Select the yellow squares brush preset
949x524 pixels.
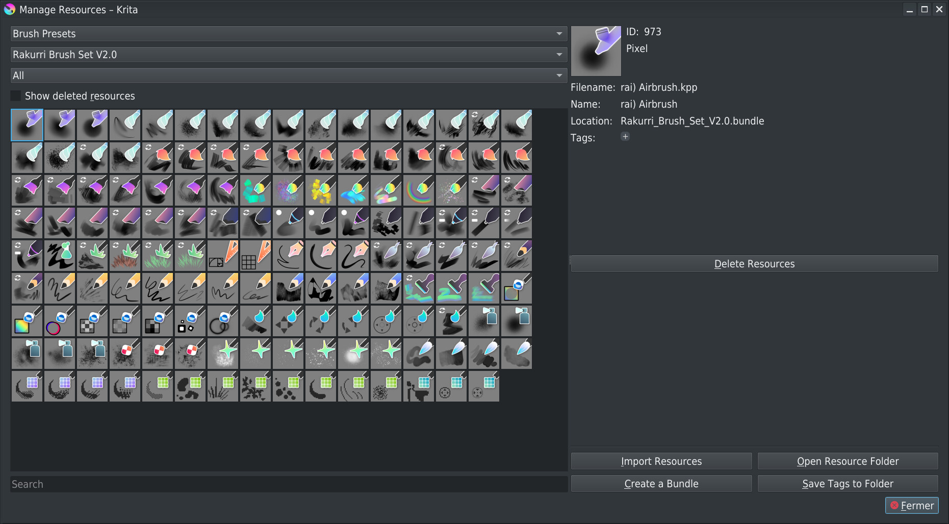coord(321,190)
